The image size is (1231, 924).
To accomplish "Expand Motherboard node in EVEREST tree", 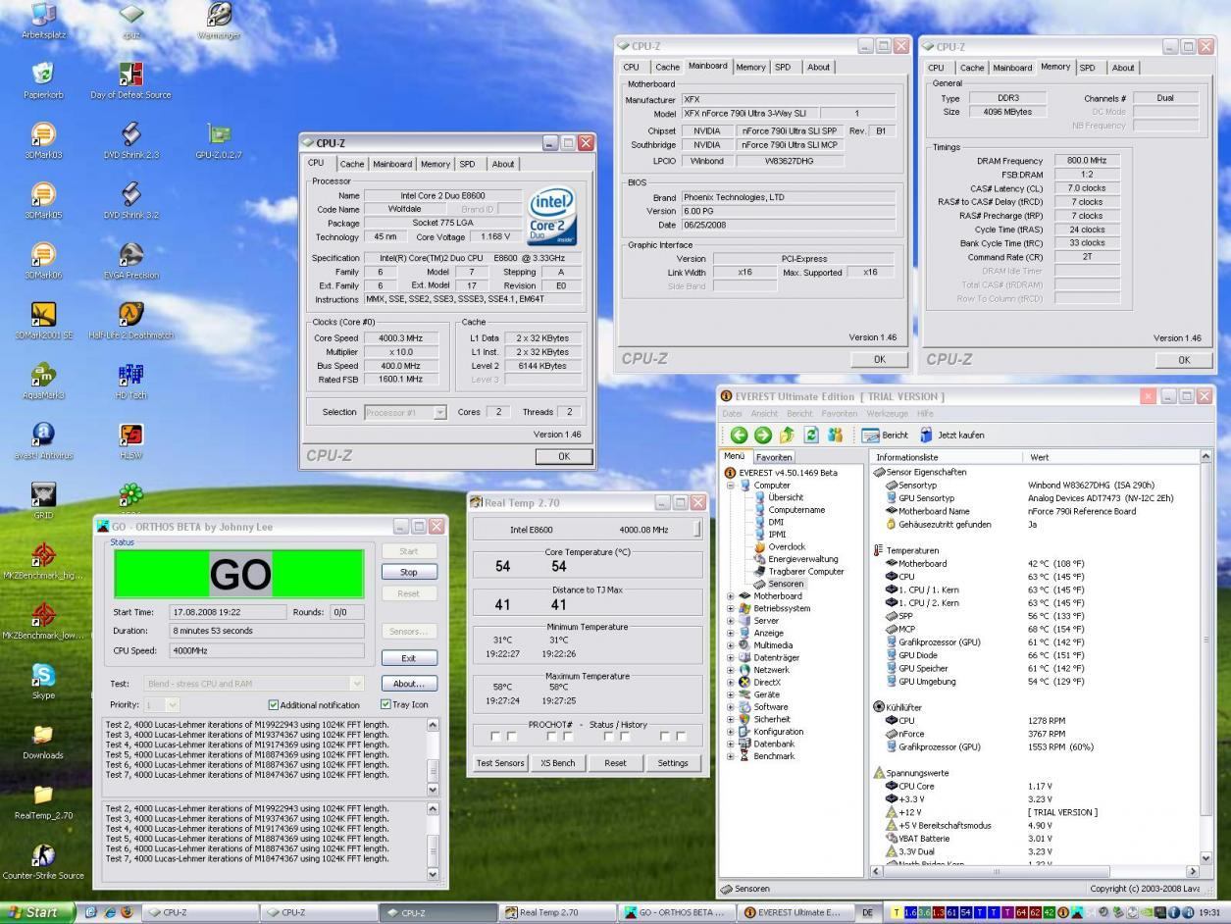I will (730, 596).
